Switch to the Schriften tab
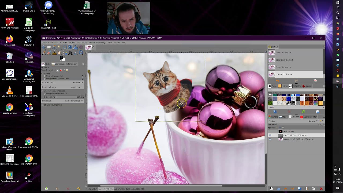Image resolution: width=343 pixels, height=193 pixels. (295, 86)
